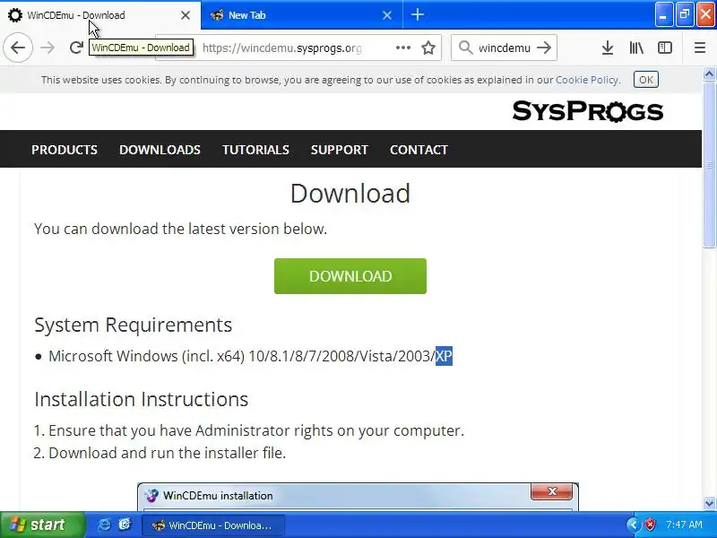Click the WinCDEmu installation screenshot image
Screen dimensions: 717x538
coord(358,497)
